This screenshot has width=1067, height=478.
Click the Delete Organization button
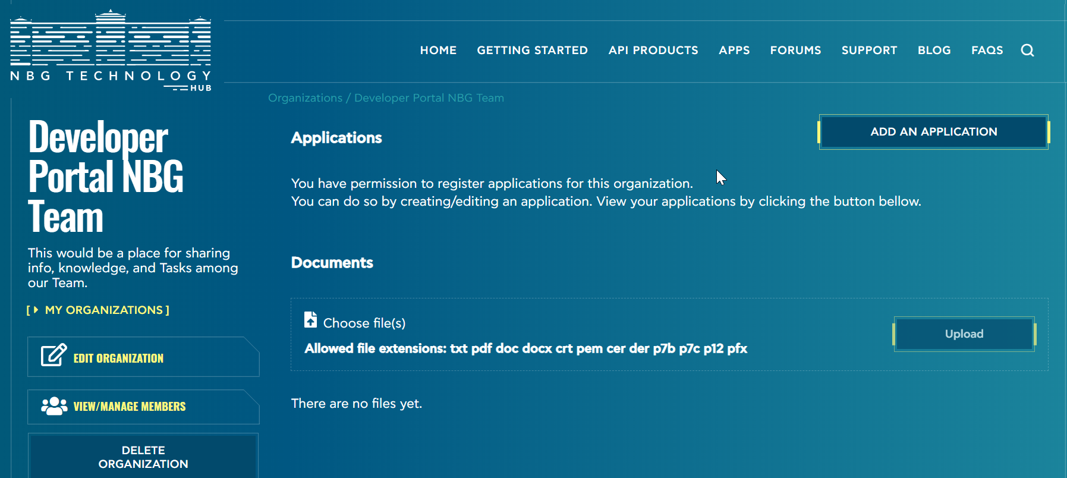[143, 457]
